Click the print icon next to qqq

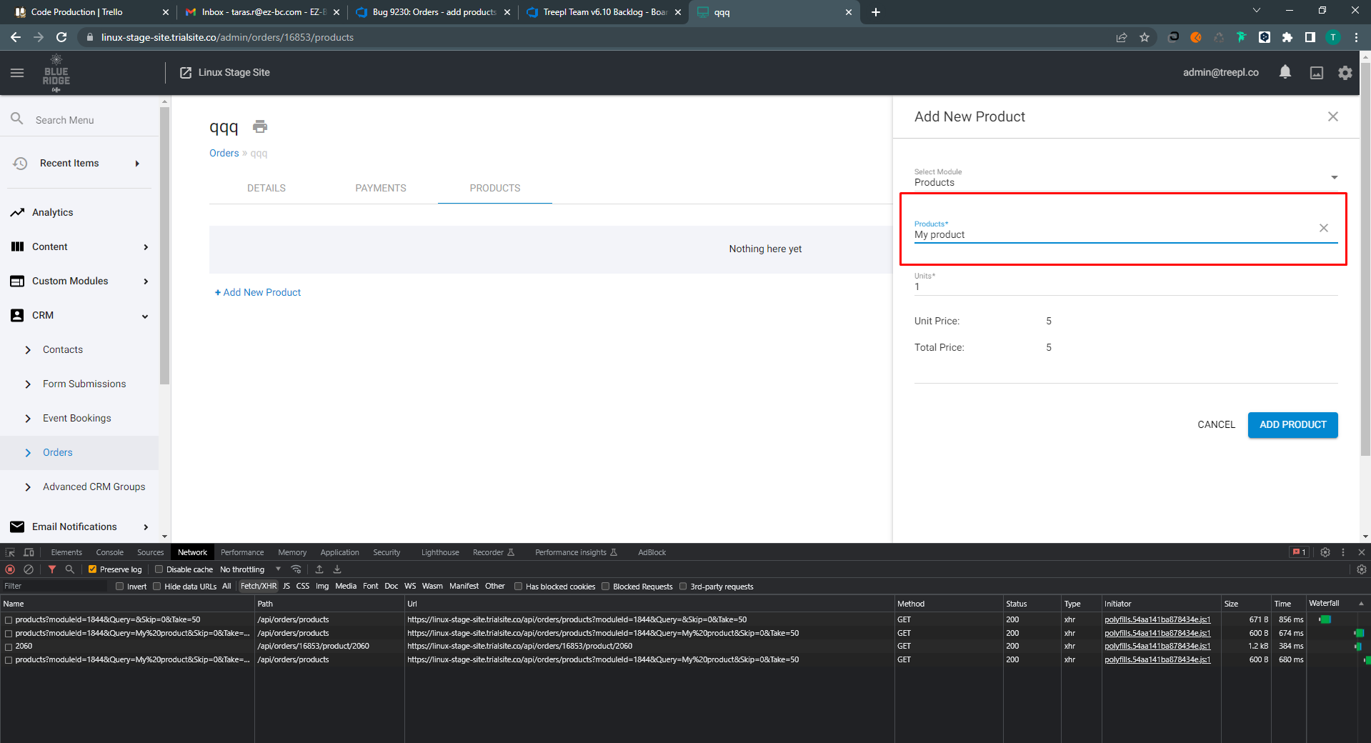[x=260, y=126]
